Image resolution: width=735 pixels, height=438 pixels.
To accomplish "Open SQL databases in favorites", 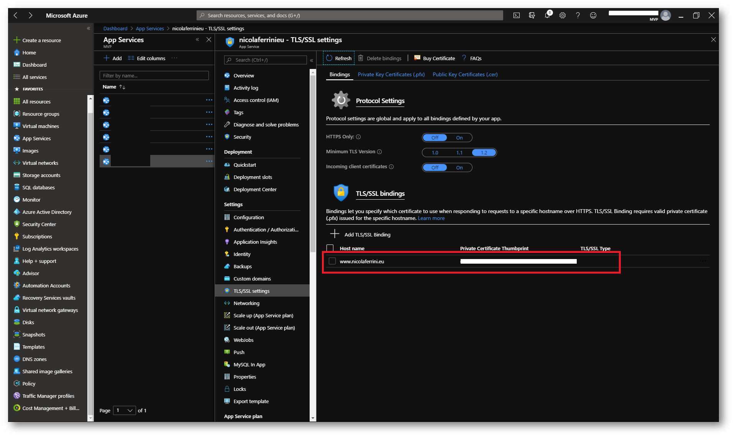I will (x=38, y=187).
